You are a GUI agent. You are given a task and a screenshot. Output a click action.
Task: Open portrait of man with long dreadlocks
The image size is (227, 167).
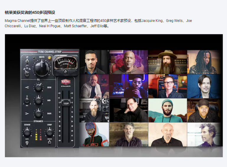coord(205,62)
